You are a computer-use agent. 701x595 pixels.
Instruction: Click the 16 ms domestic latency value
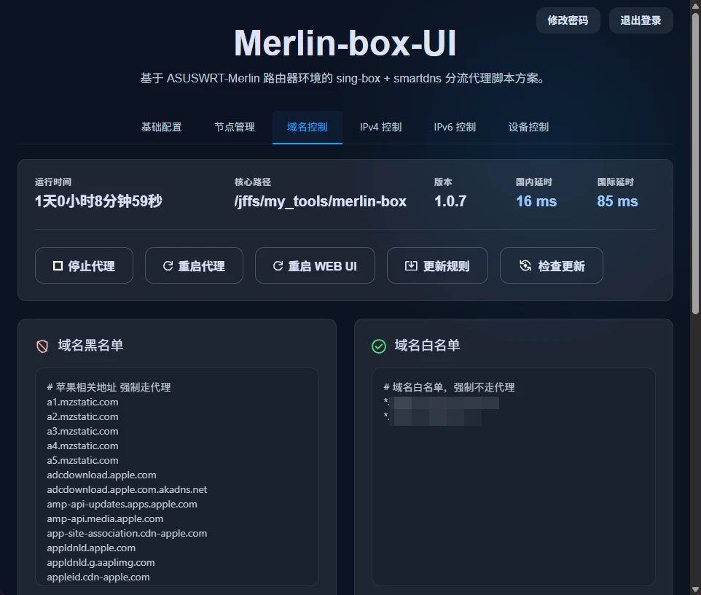pos(536,201)
